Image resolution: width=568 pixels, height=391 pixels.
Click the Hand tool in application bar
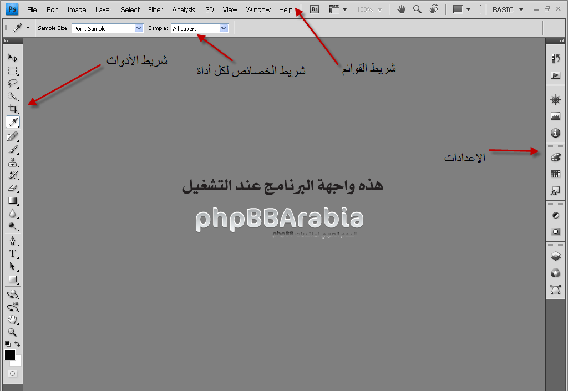click(x=401, y=10)
